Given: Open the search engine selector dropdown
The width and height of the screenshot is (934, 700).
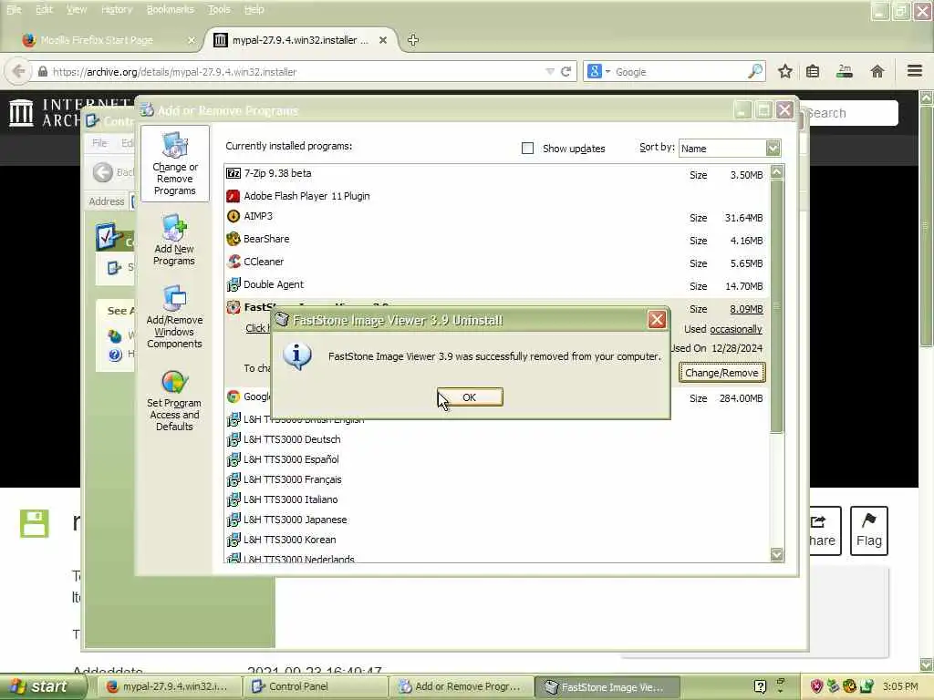Looking at the screenshot, I should pyautogui.click(x=598, y=71).
